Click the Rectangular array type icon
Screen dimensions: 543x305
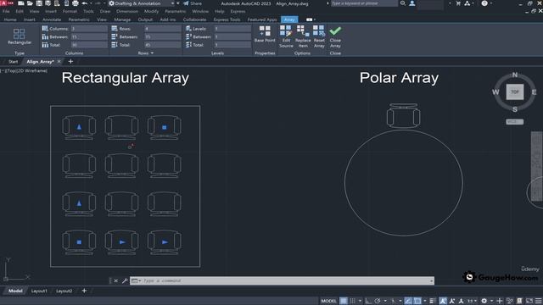[19, 34]
